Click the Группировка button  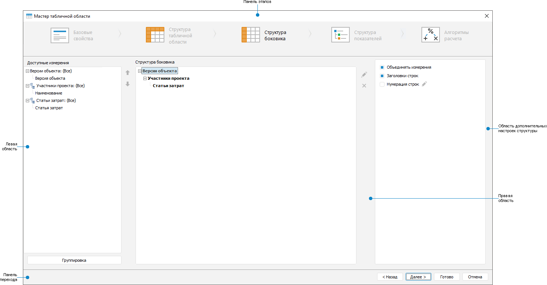[74, 260]
